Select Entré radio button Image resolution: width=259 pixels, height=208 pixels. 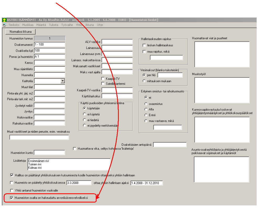146,115
